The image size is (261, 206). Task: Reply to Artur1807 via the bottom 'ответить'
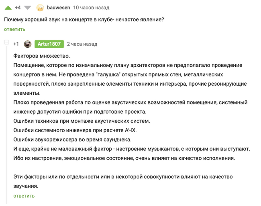tap(24, 196)
